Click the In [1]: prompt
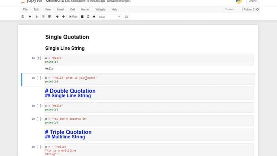The image size is (277, 156). 37,58
